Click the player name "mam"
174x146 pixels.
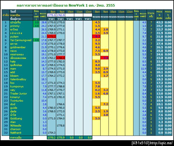point(13,69)
